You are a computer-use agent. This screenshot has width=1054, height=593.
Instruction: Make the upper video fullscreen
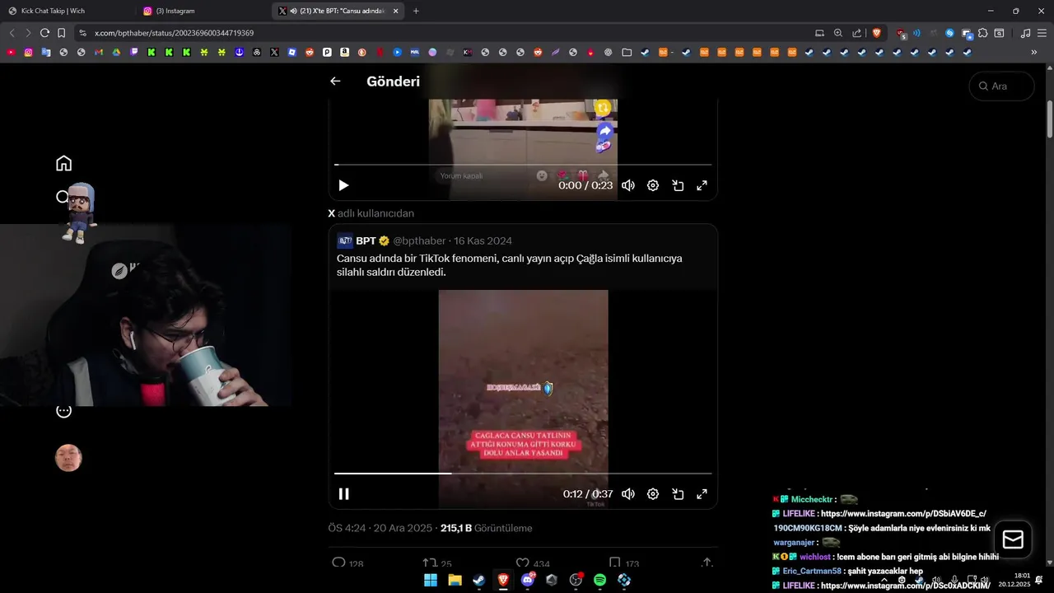coord(702,185)
